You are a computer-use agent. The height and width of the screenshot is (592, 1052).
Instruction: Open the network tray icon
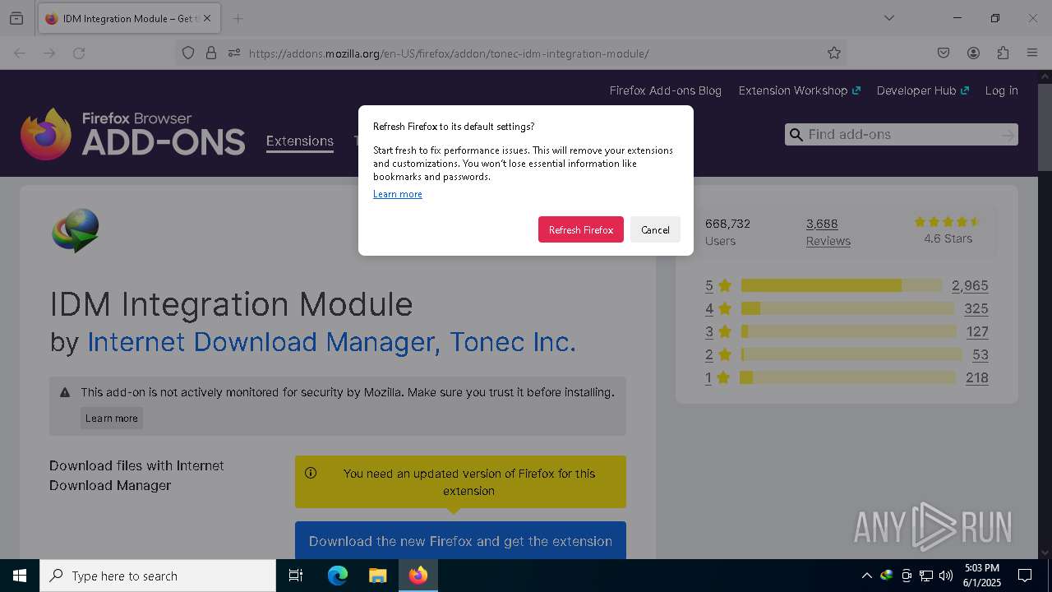[x=926, y=576]
